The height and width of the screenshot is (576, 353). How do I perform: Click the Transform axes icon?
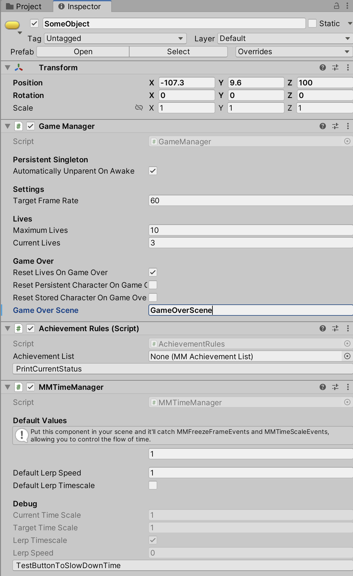click(x=19, y=67)
